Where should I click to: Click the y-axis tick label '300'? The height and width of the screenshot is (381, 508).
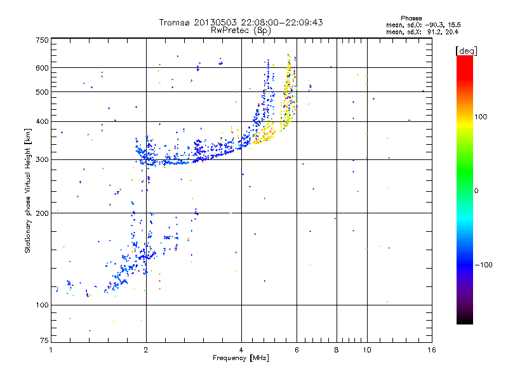pyautogui.click(x=43, y=160)
